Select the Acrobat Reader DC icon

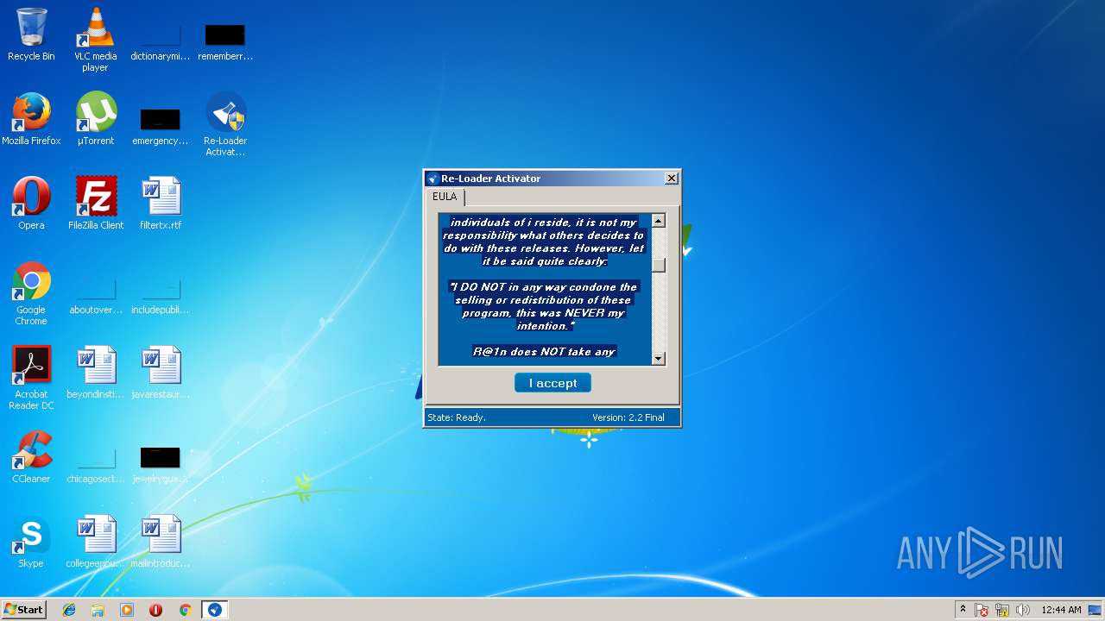[31, 378]
